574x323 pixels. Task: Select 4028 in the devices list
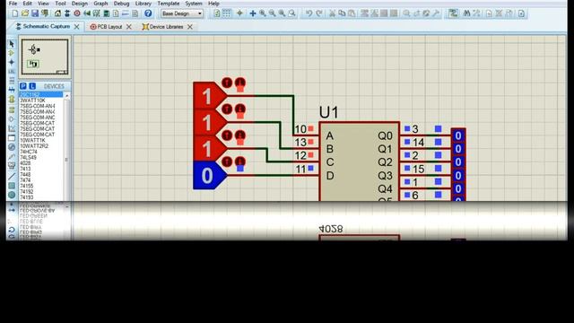pyautogui.click(x=25, y=163)
